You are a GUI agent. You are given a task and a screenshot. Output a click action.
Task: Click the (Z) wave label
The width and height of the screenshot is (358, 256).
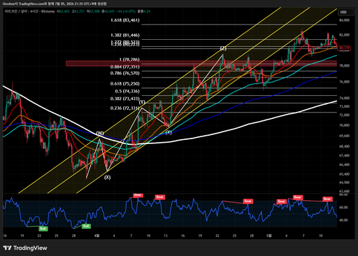[x=223, y=49]
